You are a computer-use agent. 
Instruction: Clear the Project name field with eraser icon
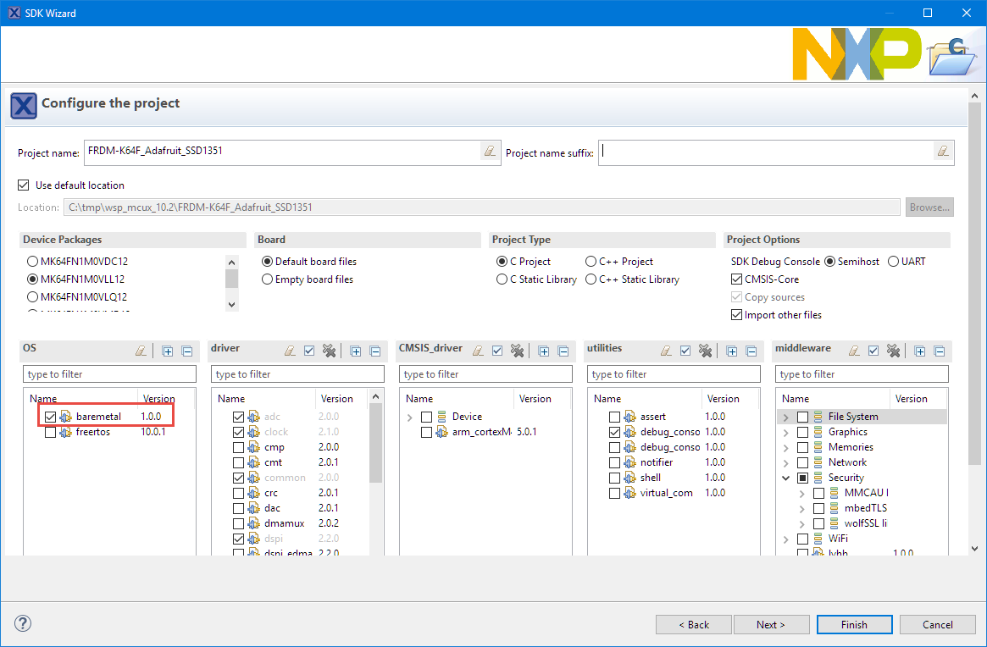[x=489, y=152]
